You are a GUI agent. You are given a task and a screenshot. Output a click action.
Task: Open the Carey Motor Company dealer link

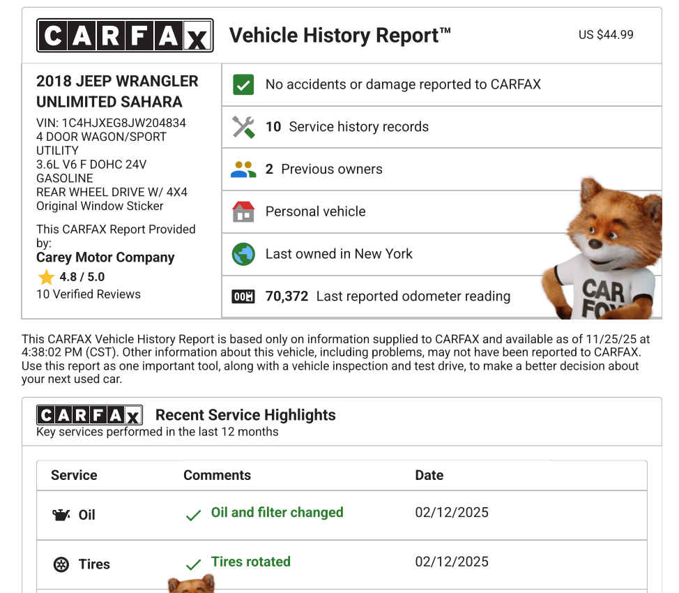point(105,257)
